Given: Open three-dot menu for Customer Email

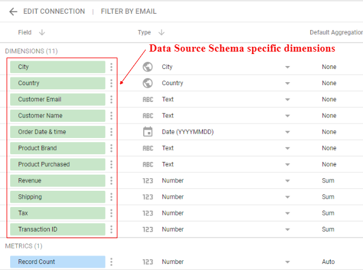Looking at the screenshot, I should click(x=111, y=100).
